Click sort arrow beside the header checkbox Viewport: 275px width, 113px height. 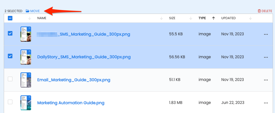[x=29, y=18]
